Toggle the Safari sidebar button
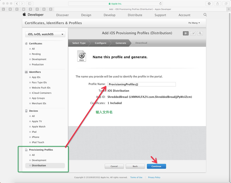 (30, 4)
